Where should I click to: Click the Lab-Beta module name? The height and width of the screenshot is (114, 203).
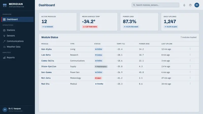click(46, 55)
